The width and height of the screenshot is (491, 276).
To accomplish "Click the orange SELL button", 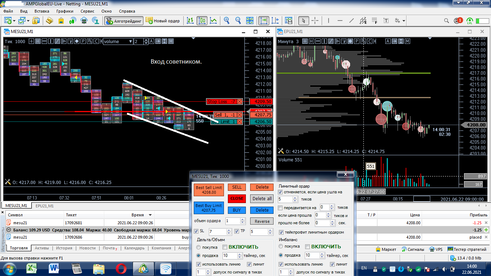I will click(x=237, y=187).
